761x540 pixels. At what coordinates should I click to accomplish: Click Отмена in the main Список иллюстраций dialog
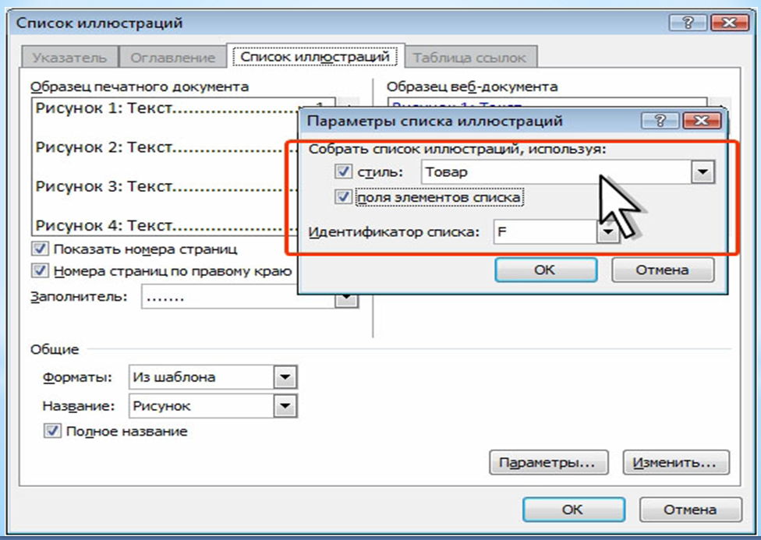pos(690,510)
